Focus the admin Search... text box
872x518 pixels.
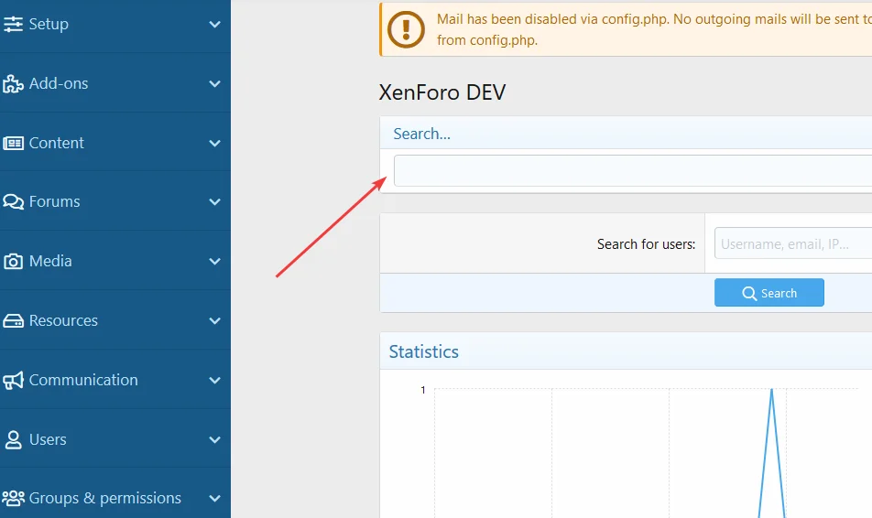tap(632, 171)
